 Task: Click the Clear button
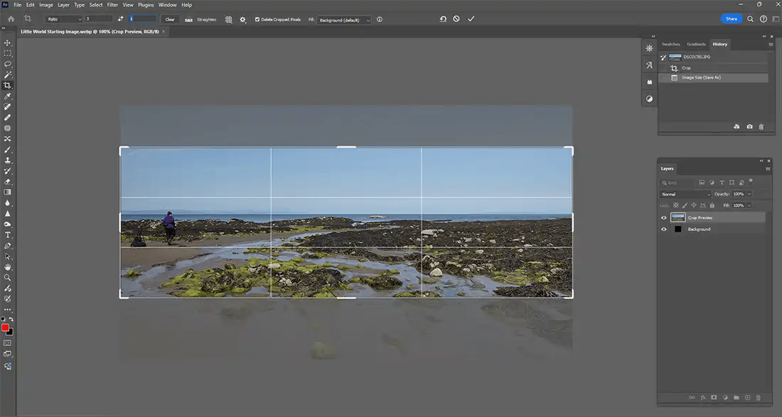coord(170,19)
